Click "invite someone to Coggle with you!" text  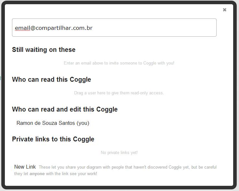147,63
